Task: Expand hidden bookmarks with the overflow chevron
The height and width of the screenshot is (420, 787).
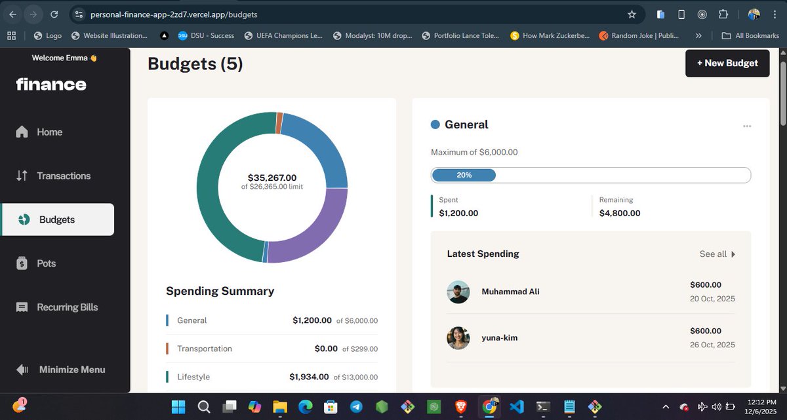Action: coord(698,36)
